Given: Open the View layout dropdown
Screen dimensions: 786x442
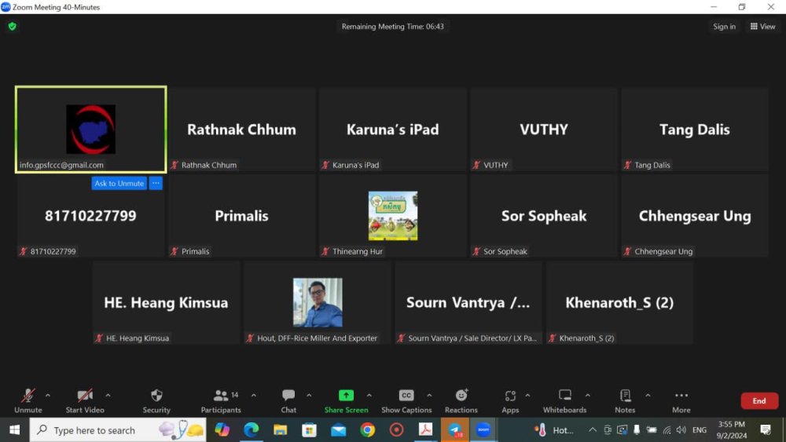Looking at the screenshot, I should pos(762,27).
